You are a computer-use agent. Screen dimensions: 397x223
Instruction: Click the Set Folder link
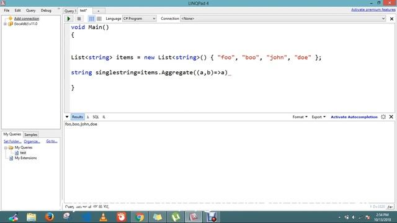12,141
